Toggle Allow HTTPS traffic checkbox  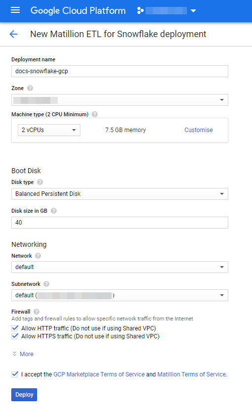(x=15, y=336)
